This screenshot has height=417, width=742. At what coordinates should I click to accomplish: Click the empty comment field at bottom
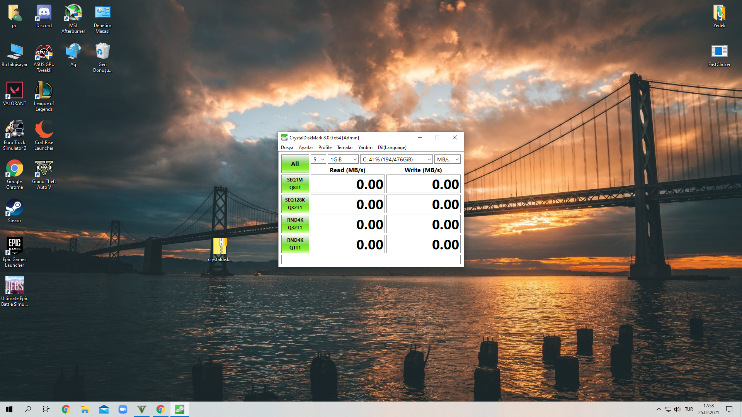pyautogui.click(x=371, y=259)
